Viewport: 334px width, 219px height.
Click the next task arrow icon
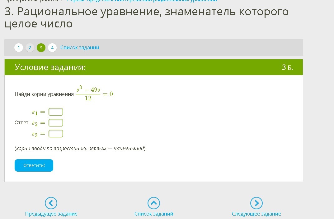pyautogui.click(x=256, y=203)
